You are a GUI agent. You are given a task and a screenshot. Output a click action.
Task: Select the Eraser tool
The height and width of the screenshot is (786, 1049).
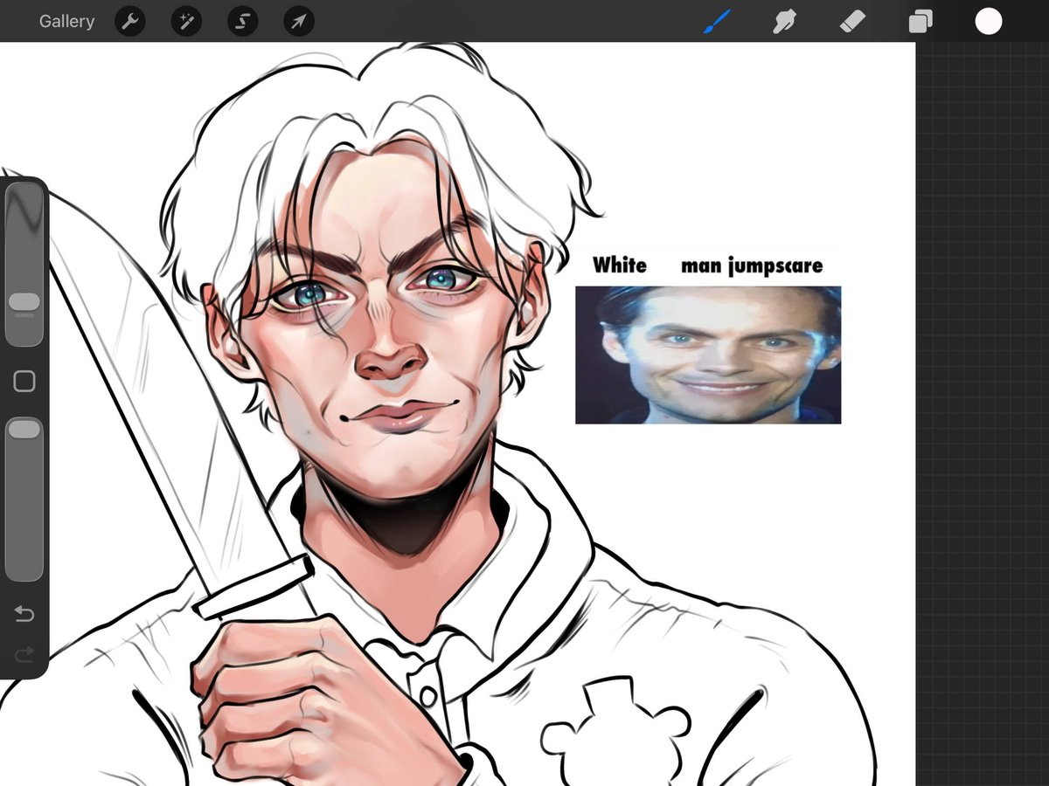(852, 22)
